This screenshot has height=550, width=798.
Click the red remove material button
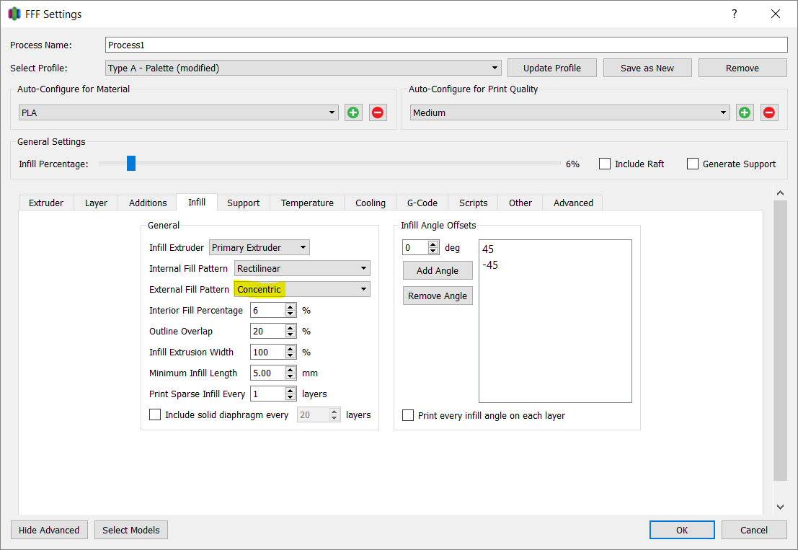[x=378, y=112]
